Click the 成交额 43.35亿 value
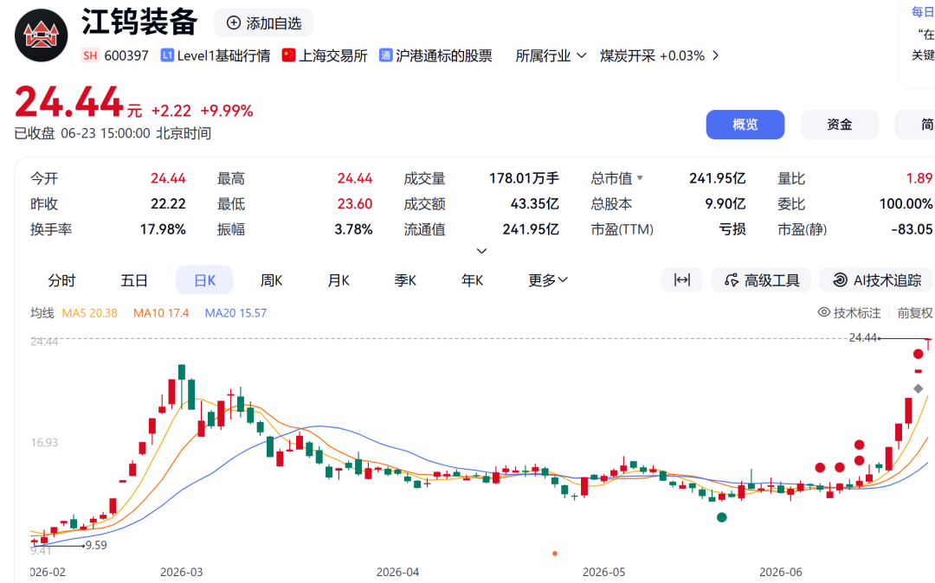The height and width of the screenshot is (583, 935). 535,203
